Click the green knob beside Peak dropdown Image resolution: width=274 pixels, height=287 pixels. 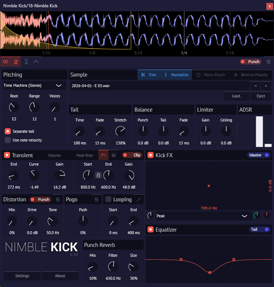(x=257, y=216)
